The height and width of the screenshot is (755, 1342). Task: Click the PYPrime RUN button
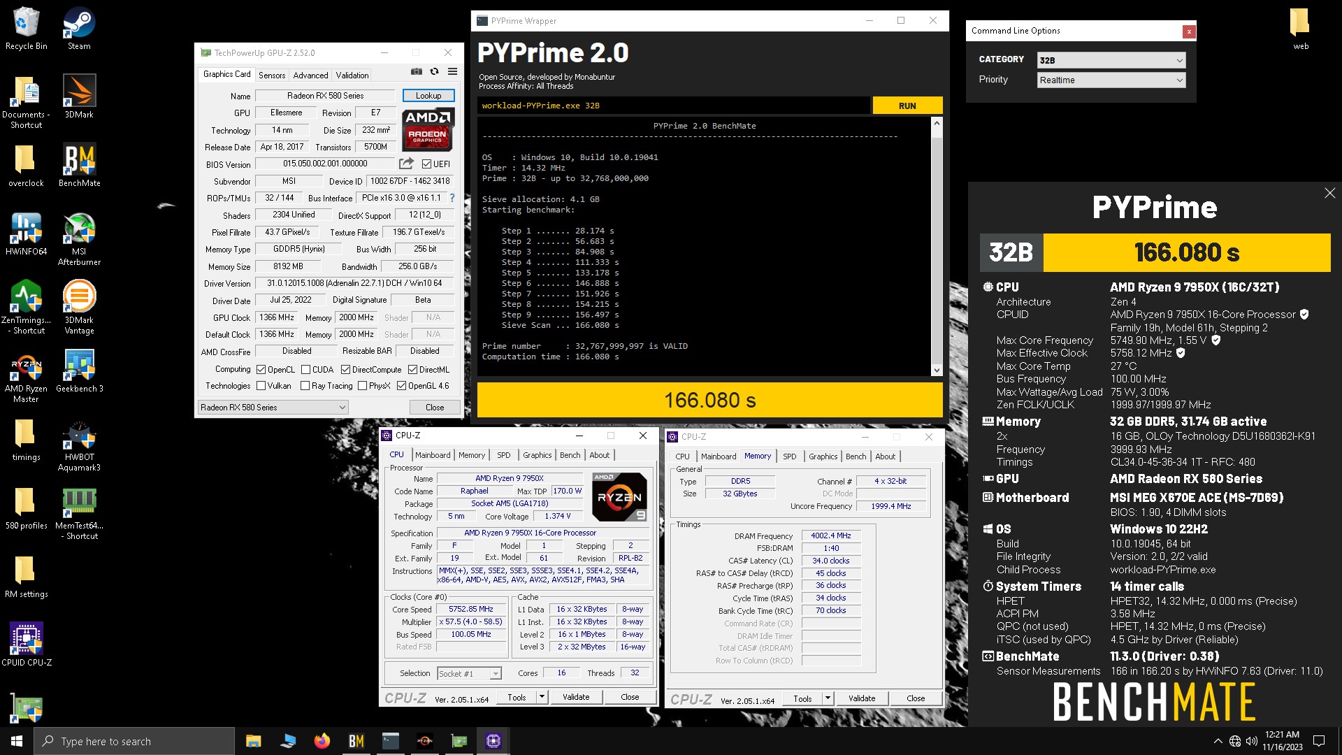coord(907,106)
